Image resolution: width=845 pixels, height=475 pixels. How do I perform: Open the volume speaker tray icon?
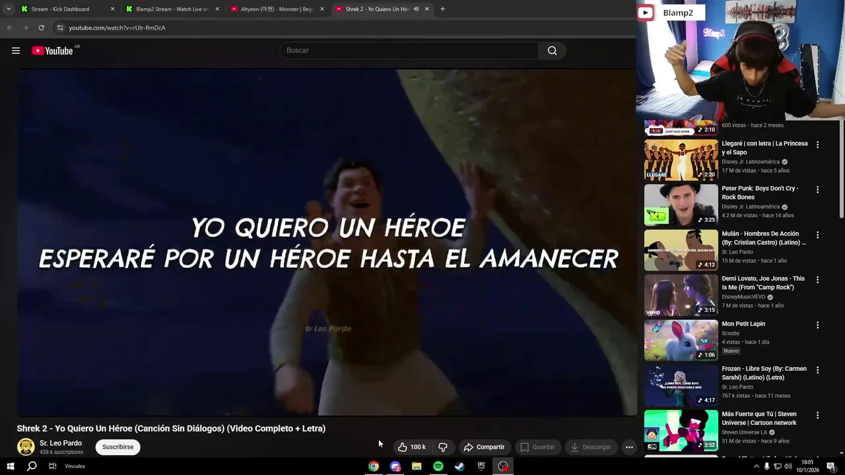coord(788,466)
